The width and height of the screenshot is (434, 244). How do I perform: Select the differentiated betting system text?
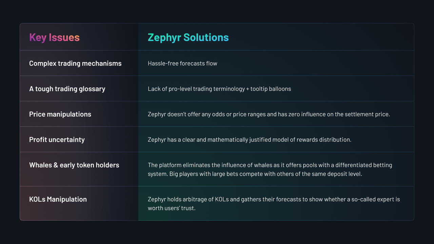(270, 169)
